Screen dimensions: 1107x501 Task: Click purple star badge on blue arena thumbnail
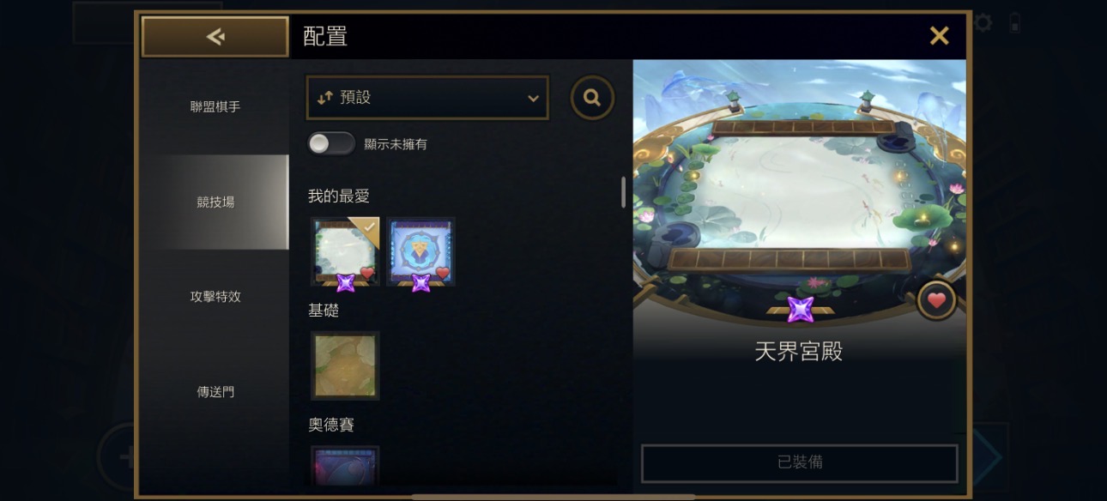[421, 283]
